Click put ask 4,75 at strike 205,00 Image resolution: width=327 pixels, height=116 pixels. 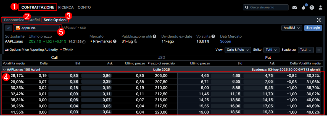259,76
